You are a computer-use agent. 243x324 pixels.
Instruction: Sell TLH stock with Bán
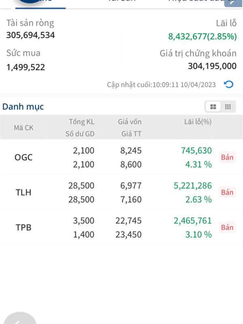[227, 192]
